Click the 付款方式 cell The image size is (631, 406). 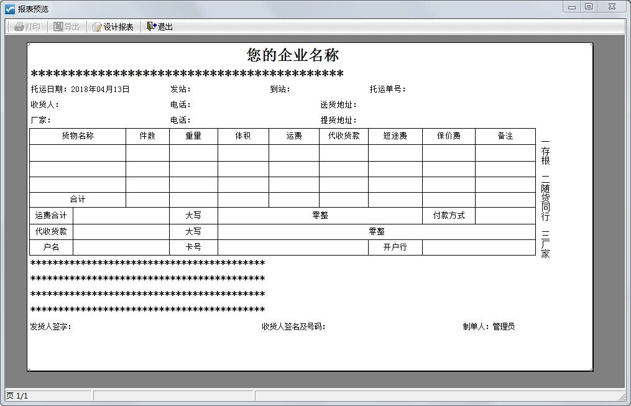[449, 216]
